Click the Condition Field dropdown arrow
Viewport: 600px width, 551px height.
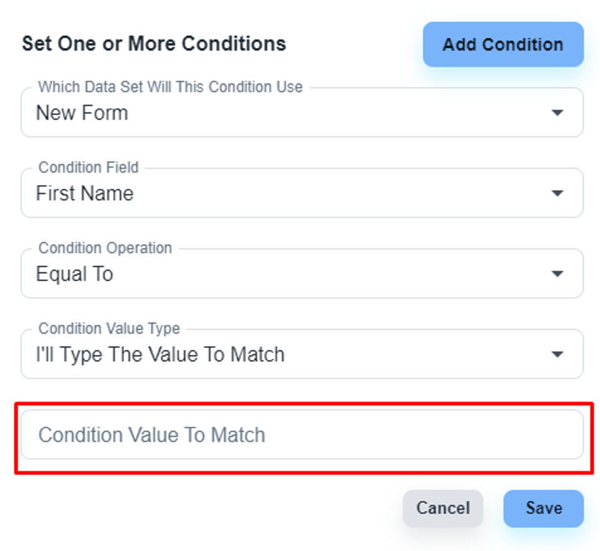[557, 193]
